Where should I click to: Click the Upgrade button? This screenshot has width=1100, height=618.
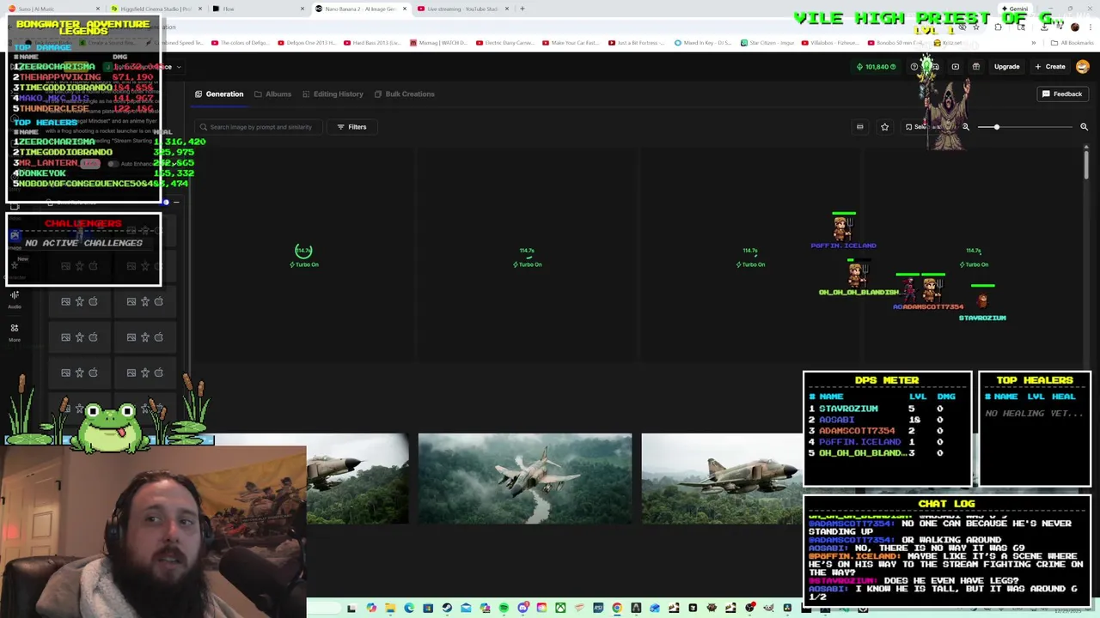1006,67
